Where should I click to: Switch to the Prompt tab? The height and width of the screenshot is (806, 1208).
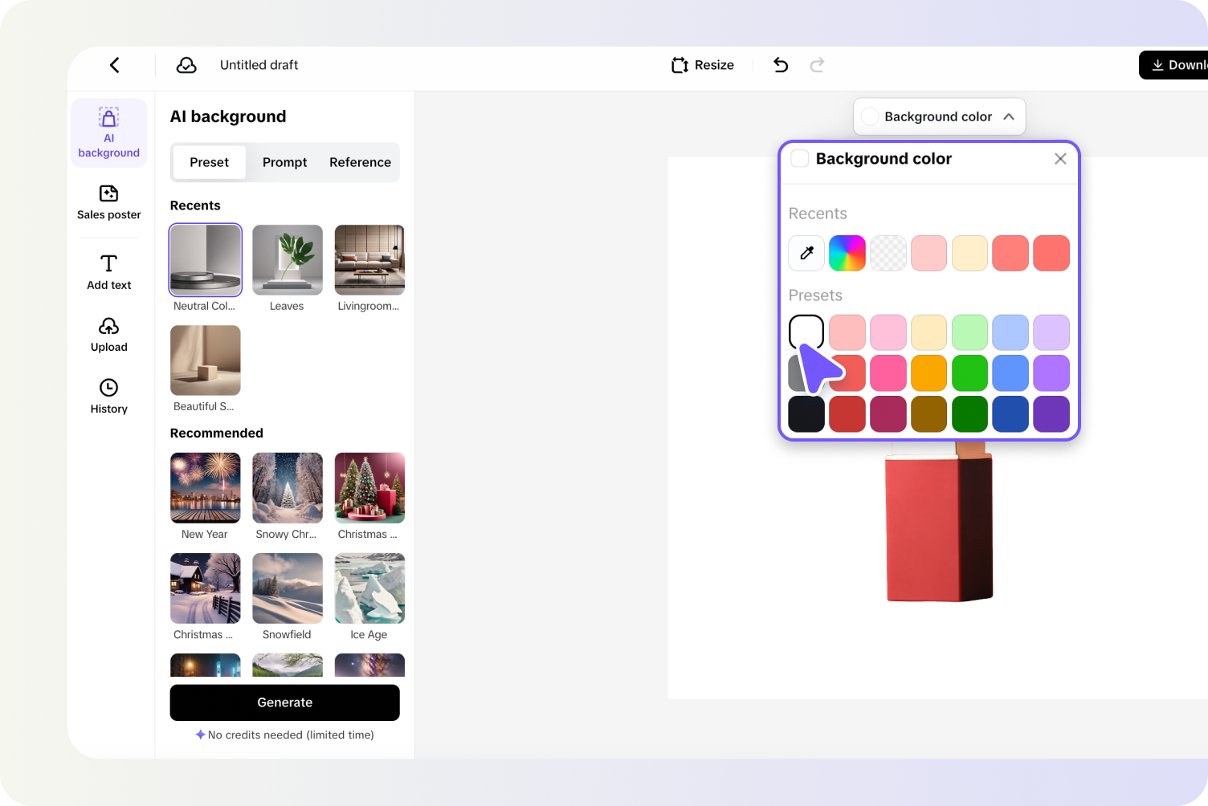coord(284,162)
